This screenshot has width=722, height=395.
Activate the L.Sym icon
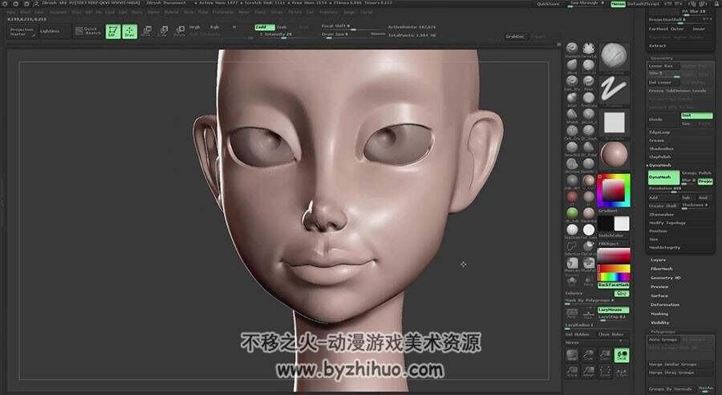pos(622,372)
